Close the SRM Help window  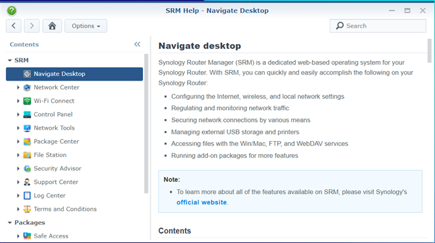[x=422, y=11]
